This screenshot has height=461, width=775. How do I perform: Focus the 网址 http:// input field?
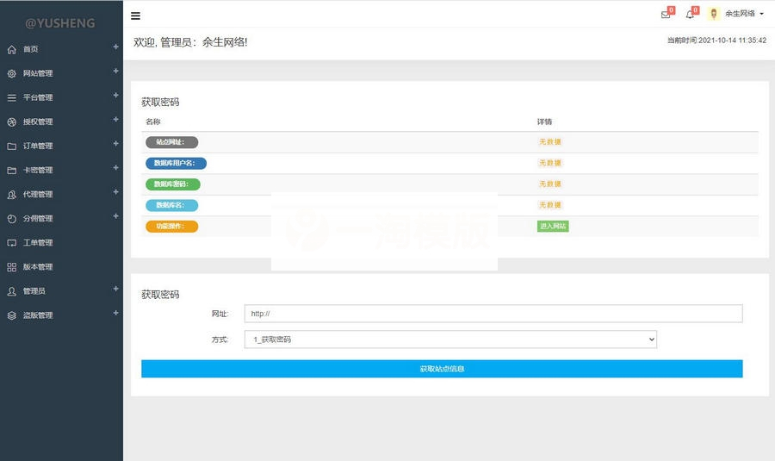point(493,314)
